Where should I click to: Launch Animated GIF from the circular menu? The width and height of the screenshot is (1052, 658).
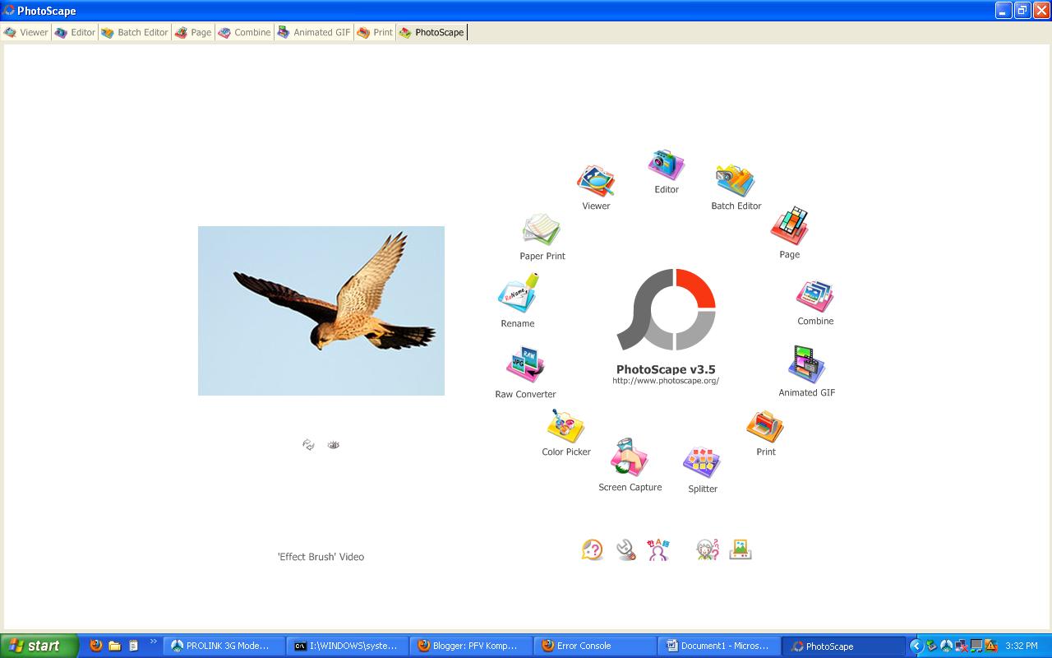point(806,365)
